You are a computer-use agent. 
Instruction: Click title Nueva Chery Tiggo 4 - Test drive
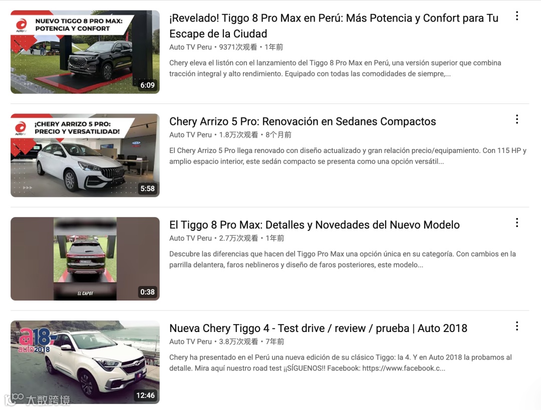[x=318, y=328]
